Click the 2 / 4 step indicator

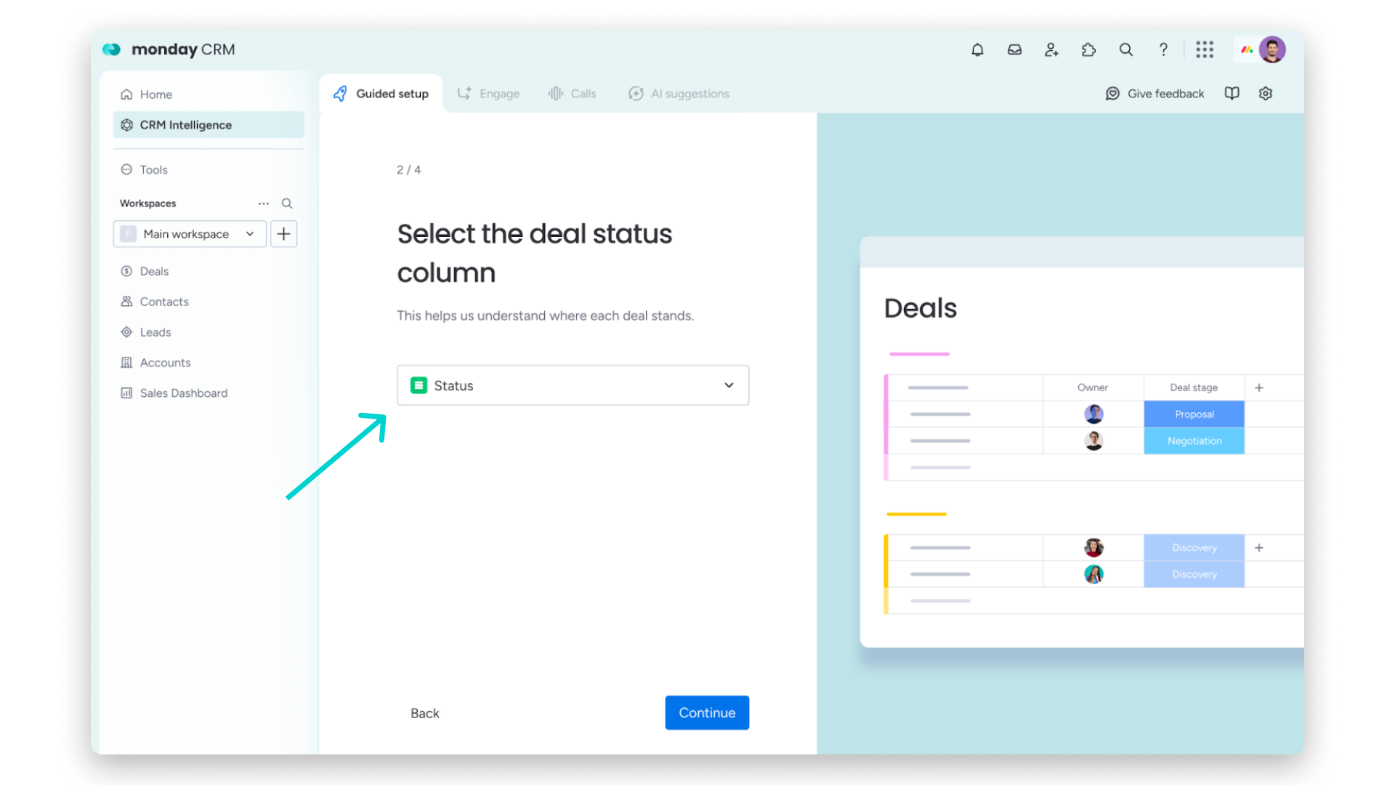click(409, 170)
